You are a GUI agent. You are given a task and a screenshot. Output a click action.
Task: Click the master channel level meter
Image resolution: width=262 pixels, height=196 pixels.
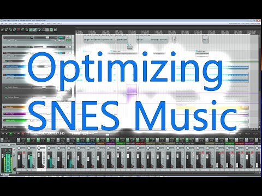8,162
